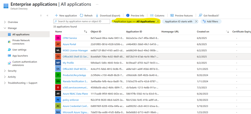The width and height of the screenshot is (251, 114).
Task: Click the MP tile icon for My Profile
Action: [58, 63]
